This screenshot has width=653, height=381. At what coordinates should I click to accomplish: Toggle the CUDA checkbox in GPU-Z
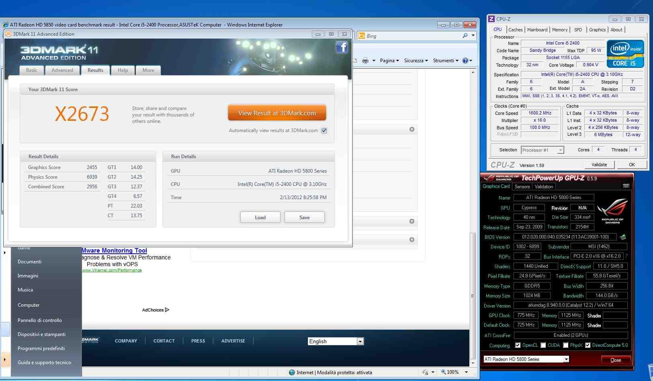pyautogui.click(x=543, y=345)
